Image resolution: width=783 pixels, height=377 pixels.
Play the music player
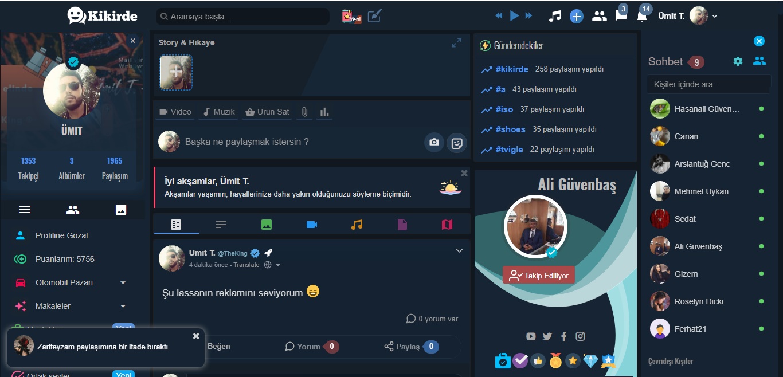tap(514, 15)
